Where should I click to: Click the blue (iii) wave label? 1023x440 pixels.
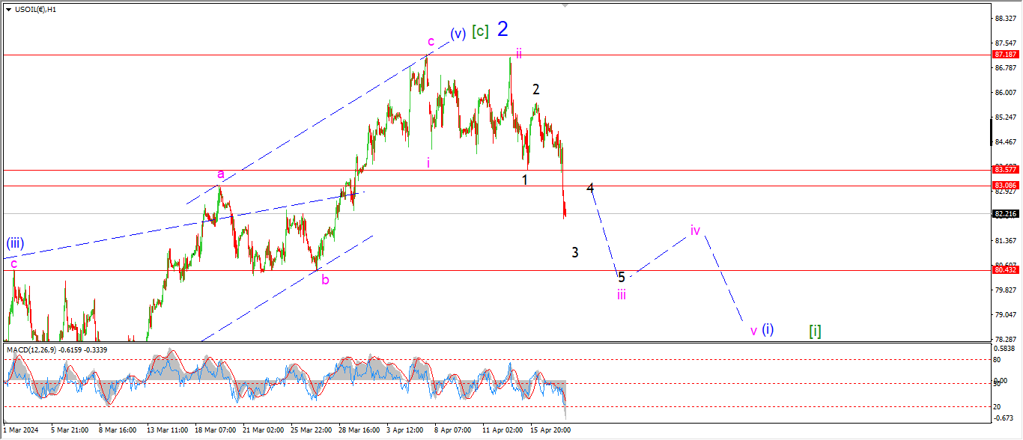[15, 243]
